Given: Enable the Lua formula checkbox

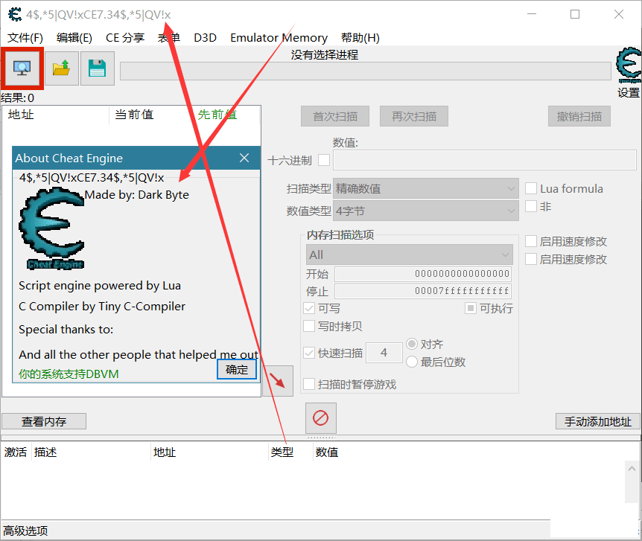Looking at the screenshot, I should [x=531, y=188].
